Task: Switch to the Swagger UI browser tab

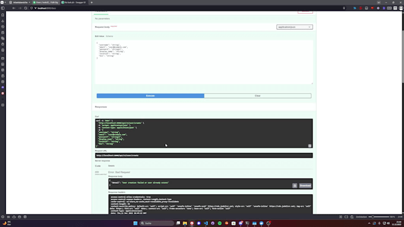Action: tap(74, 2)
